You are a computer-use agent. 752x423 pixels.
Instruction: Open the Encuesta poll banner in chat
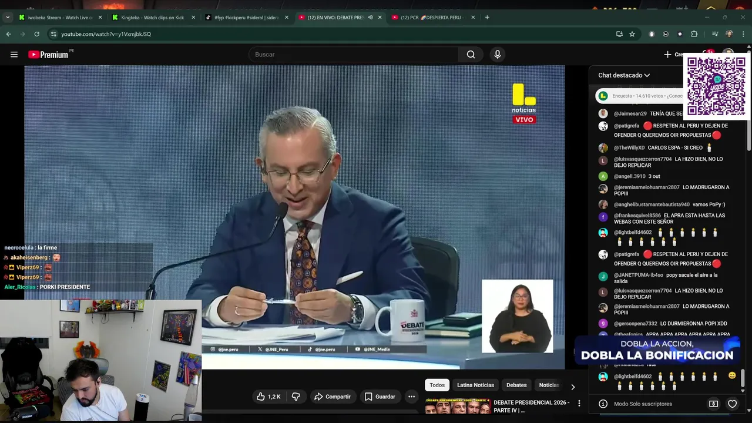(640, 96)
